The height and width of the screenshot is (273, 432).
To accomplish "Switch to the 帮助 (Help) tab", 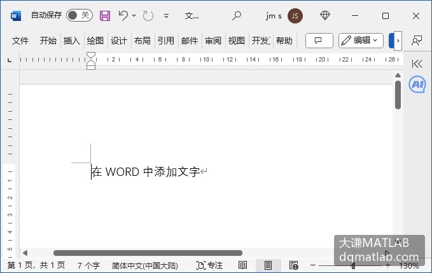I will pyautogui.click(x=284, y=41).
